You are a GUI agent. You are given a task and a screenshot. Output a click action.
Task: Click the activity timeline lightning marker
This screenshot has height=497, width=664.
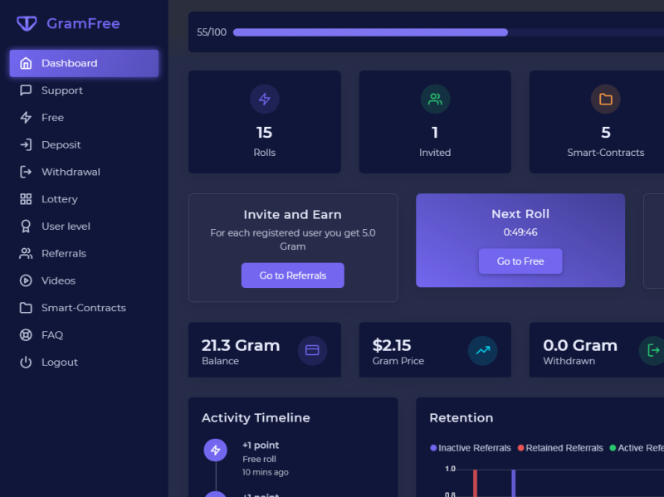215,450
